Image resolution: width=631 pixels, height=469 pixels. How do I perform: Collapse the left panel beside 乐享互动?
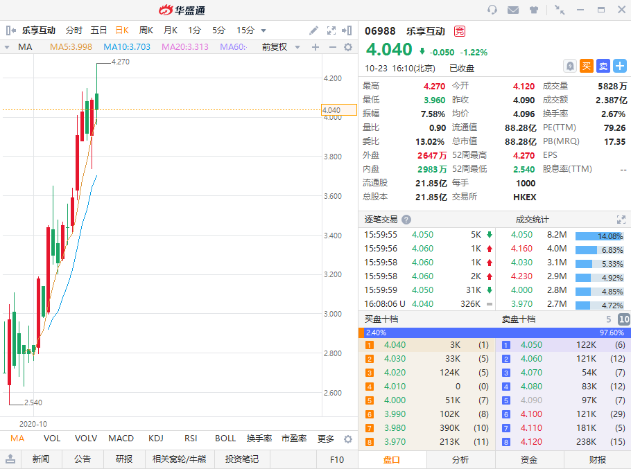(10, 30)
